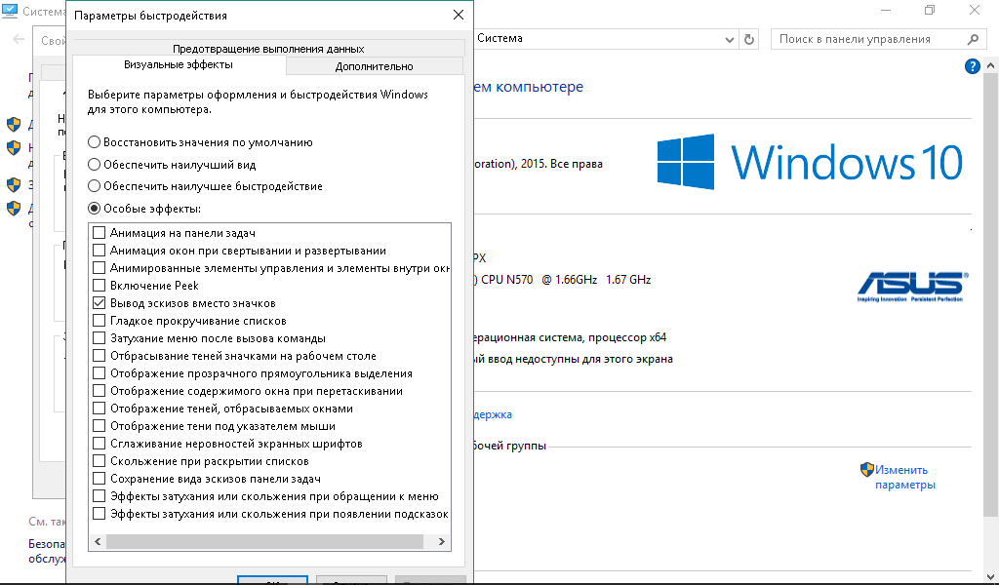Enable Включение Peek checkbox

[x=100, y=286]
